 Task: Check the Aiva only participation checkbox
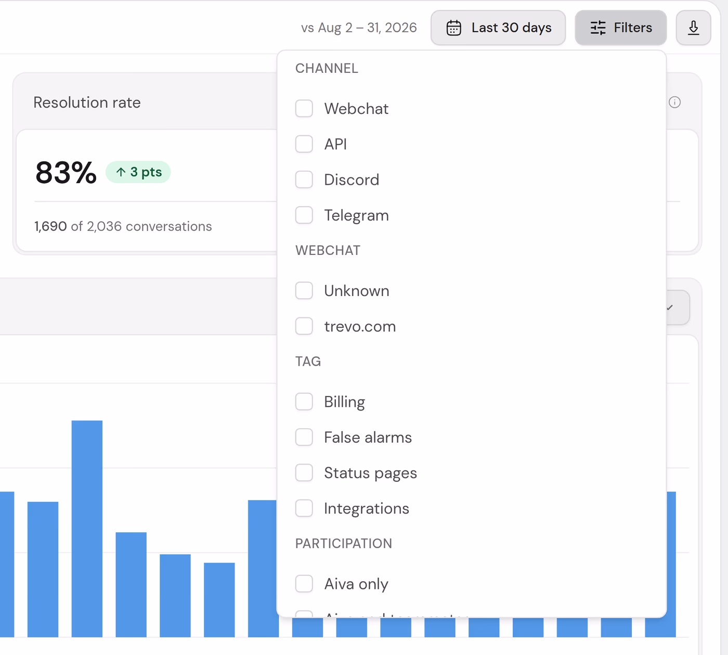pos(304,584)
